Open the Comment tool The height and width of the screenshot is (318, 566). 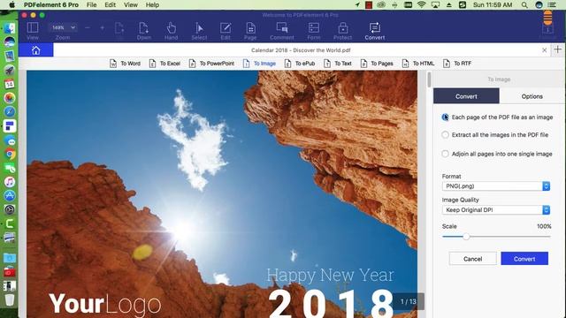point(281,31)
